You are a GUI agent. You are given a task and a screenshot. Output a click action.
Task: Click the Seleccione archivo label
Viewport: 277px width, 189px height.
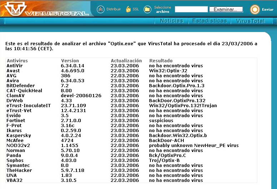click(163, 10)
